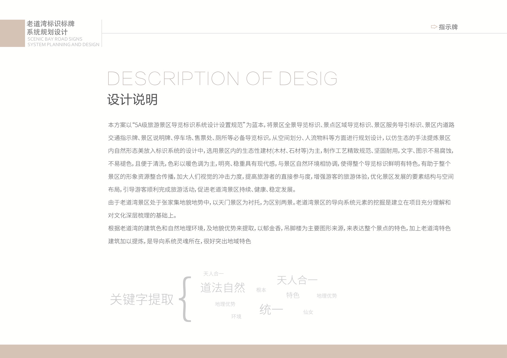Click the 根本 keyword
This screenshot has width=507, height=358.
pyautogui.click(x=261, y=290)
